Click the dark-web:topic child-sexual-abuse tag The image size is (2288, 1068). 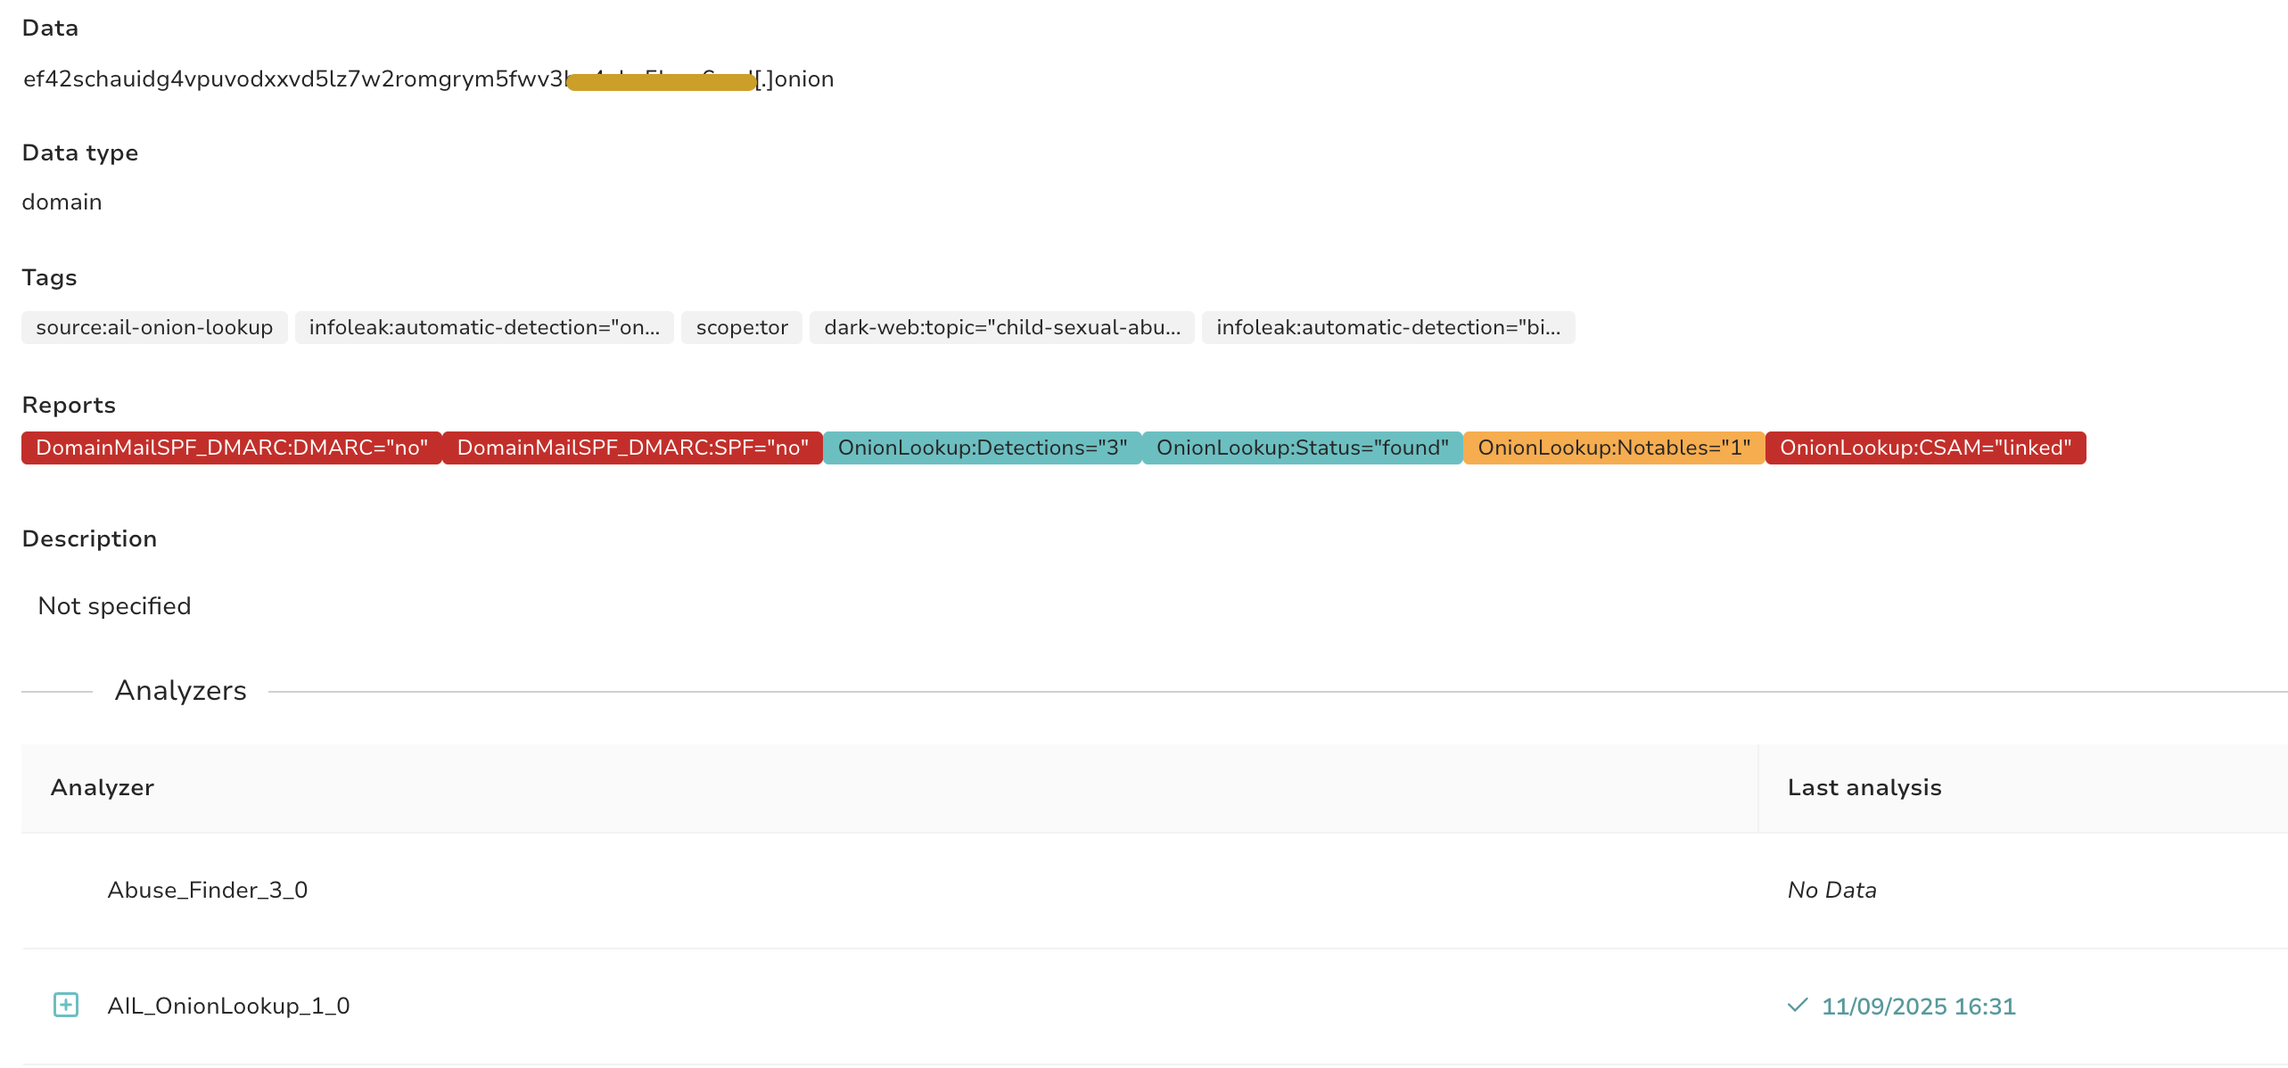pyautogui.click(x=1001, y=327)
